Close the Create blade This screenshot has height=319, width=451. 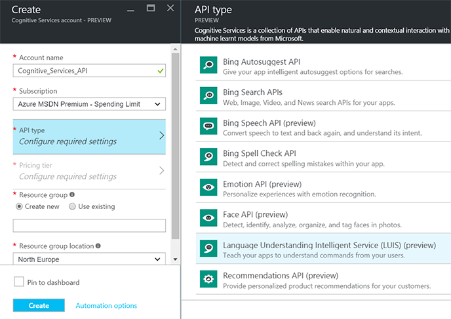[170, 8]
